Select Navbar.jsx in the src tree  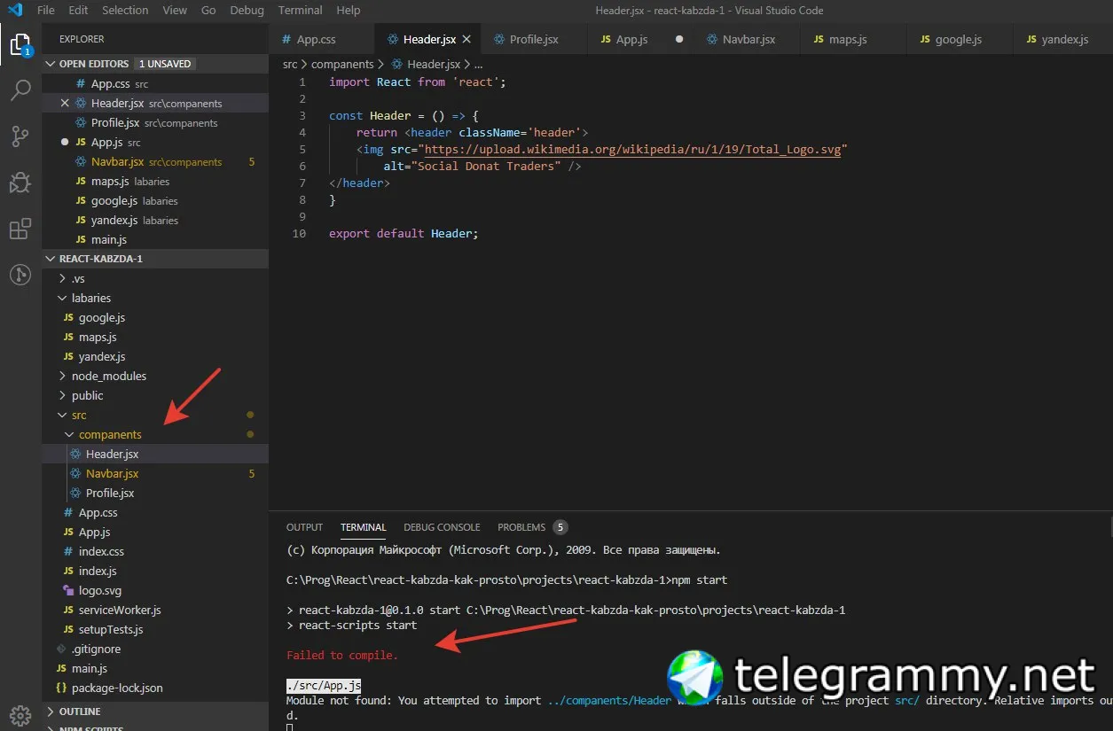(x=112, y=473)
